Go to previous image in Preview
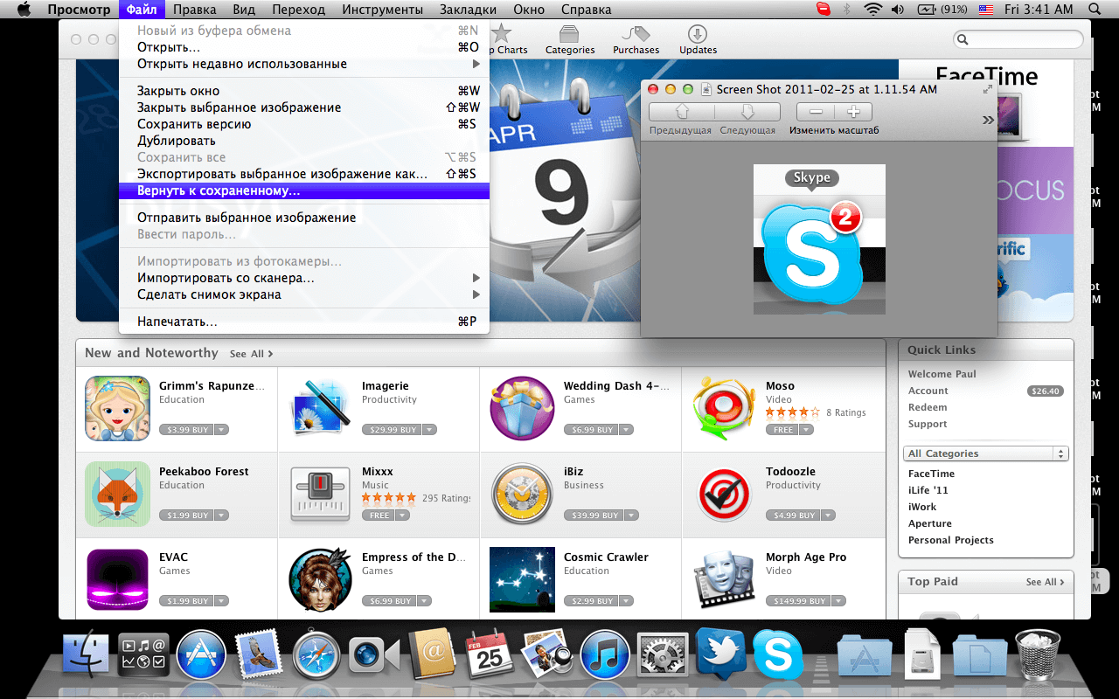Screen dimensions: 1119x699 coord(682,112)
